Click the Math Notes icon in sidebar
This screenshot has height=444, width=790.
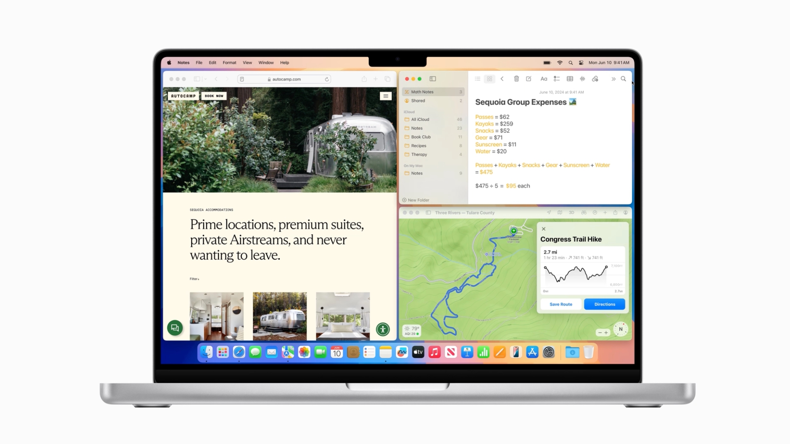(x=407, y=91)
